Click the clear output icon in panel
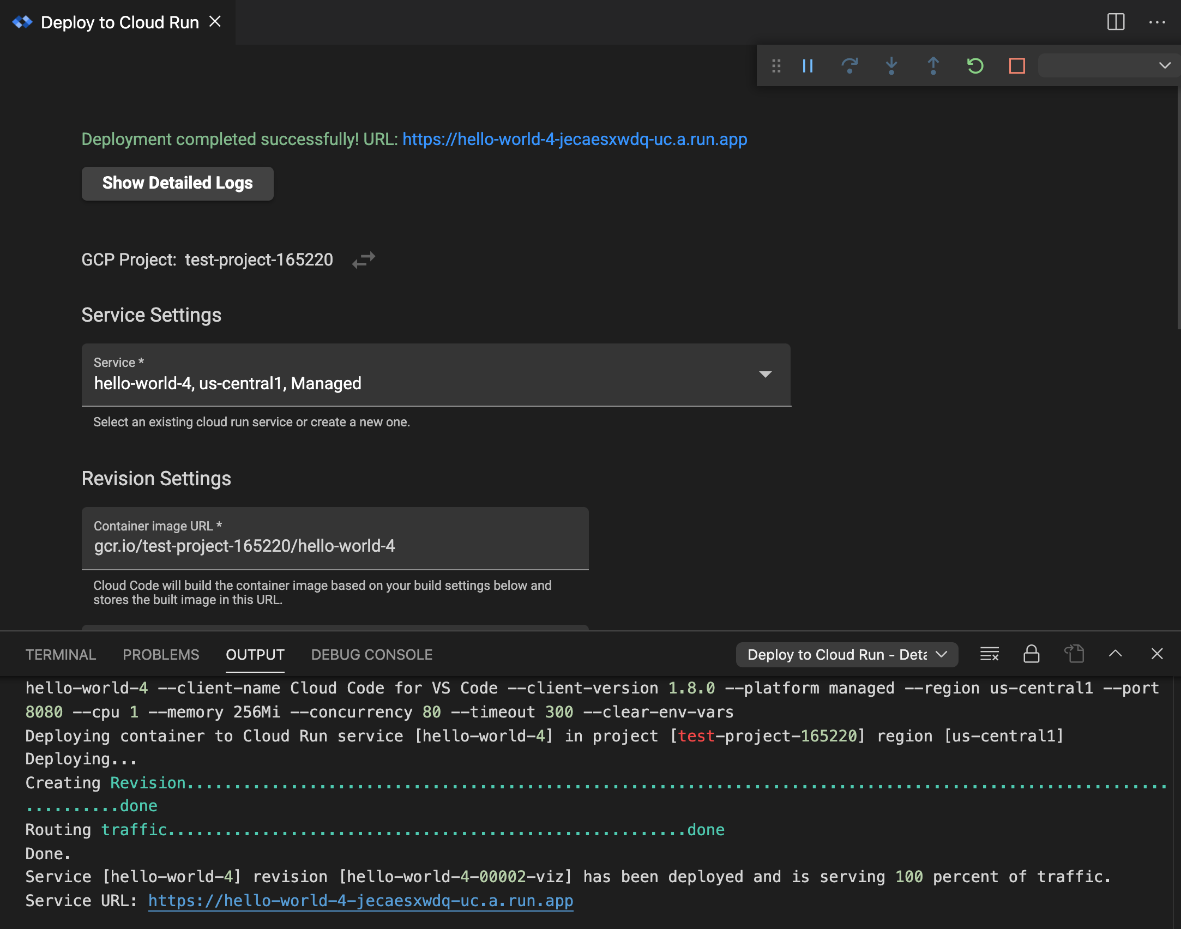1181x929 pixels. coord(990,655)
